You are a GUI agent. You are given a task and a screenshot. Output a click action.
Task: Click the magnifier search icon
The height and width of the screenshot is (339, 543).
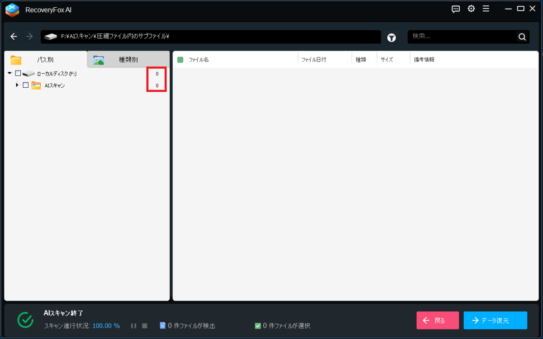click(x=522, y=37)
